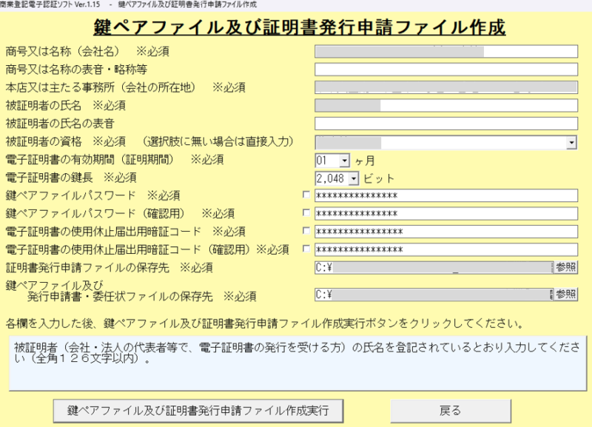Click the 証明書発行申請ファイルの保存先 path field
592x427 pixels.
click(x=434, y=267)
